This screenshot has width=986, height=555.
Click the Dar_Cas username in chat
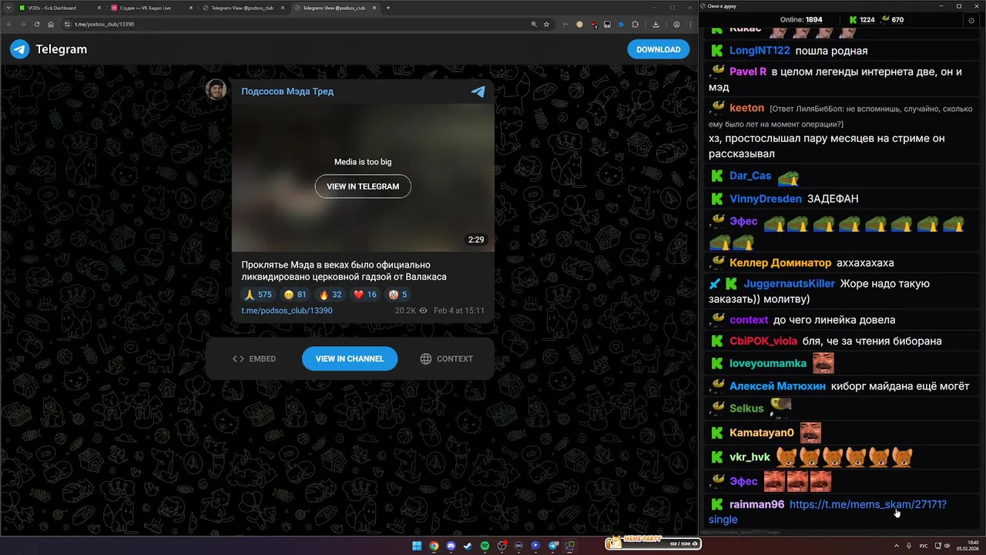(750, 176)
